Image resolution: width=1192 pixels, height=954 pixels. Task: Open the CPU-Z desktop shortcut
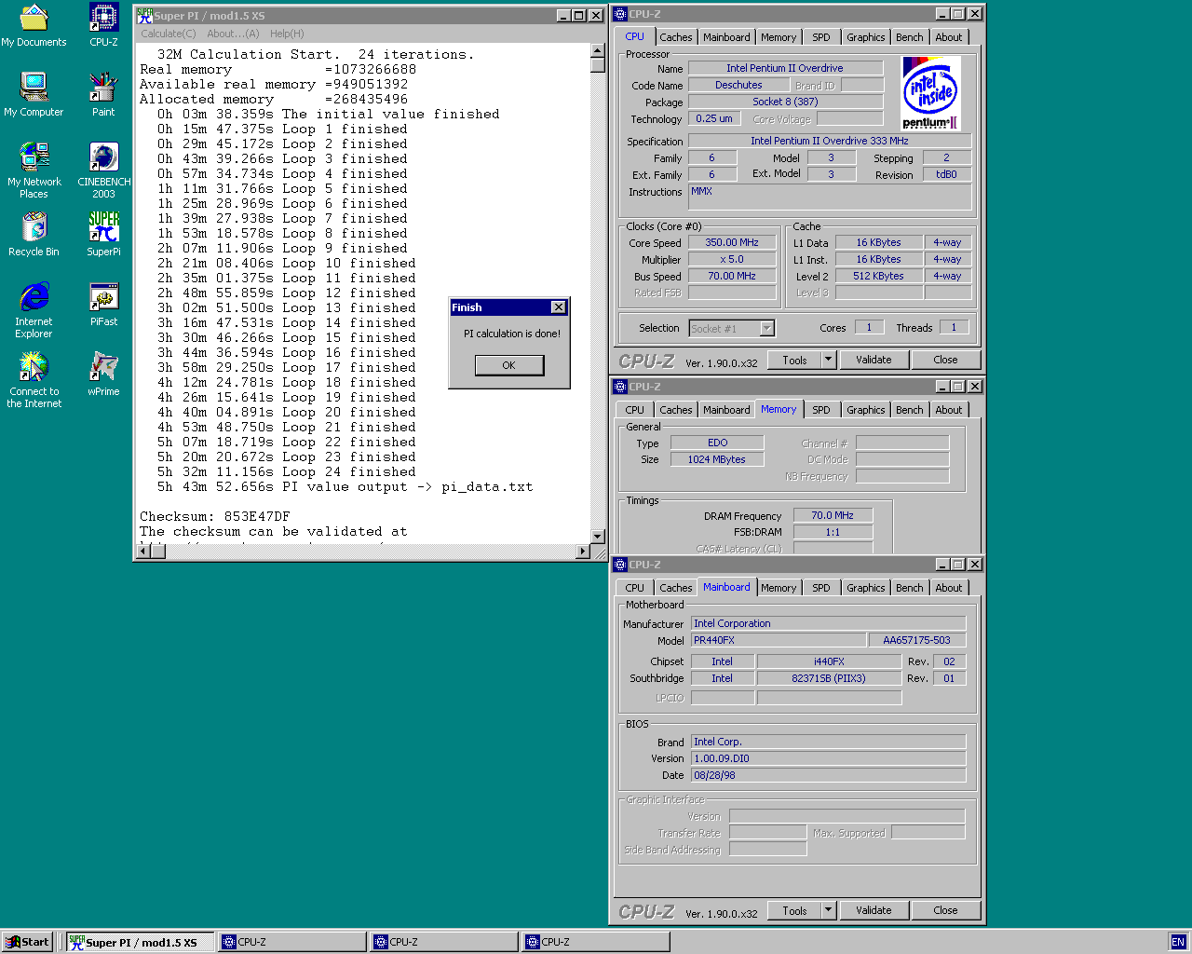tap(103, 25)
